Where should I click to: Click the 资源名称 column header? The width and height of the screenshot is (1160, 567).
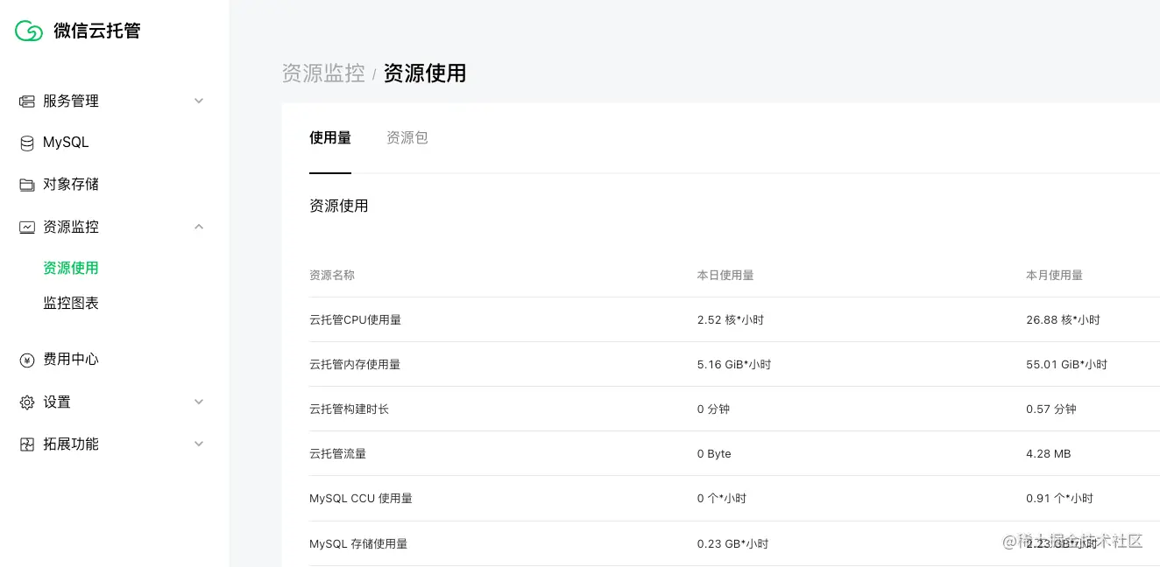pyautogui.click(x=332, y=275)
